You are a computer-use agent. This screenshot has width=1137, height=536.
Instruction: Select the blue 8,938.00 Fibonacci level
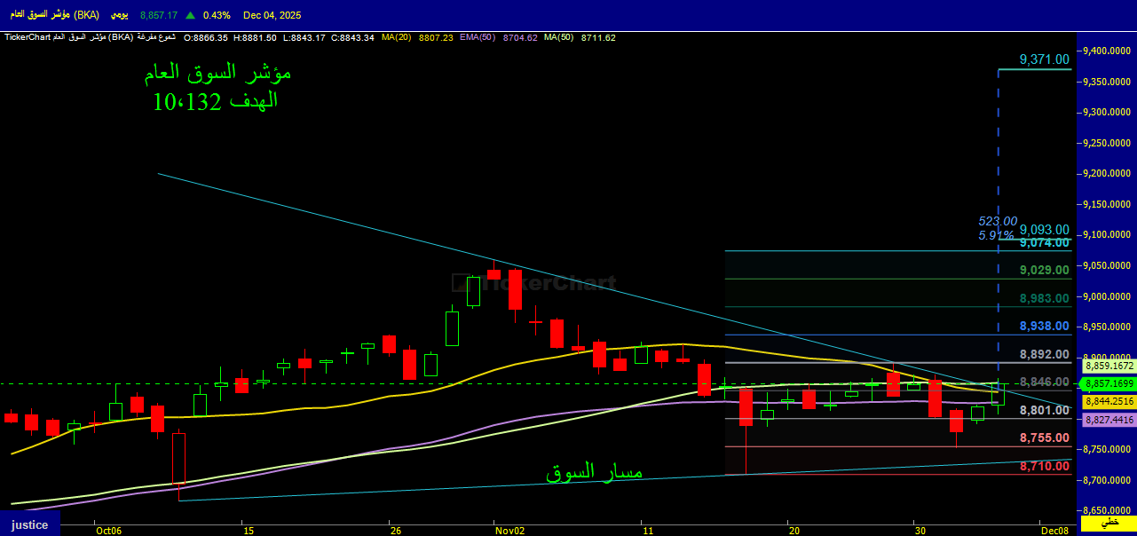pos(1044,326)
